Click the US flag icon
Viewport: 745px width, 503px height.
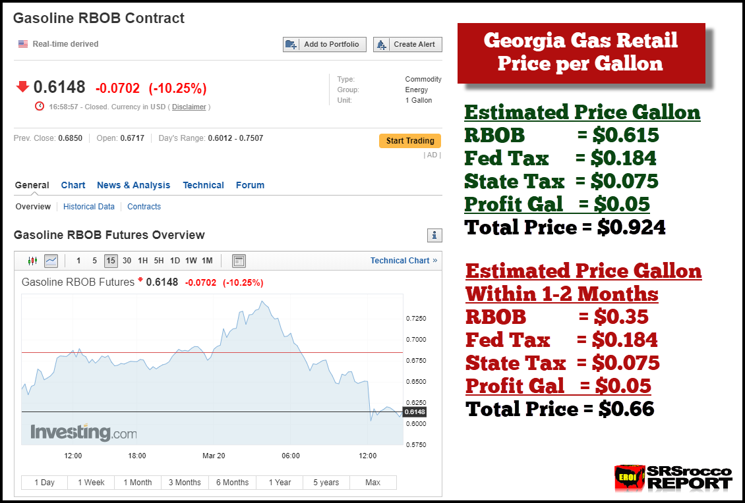[23, 44]
